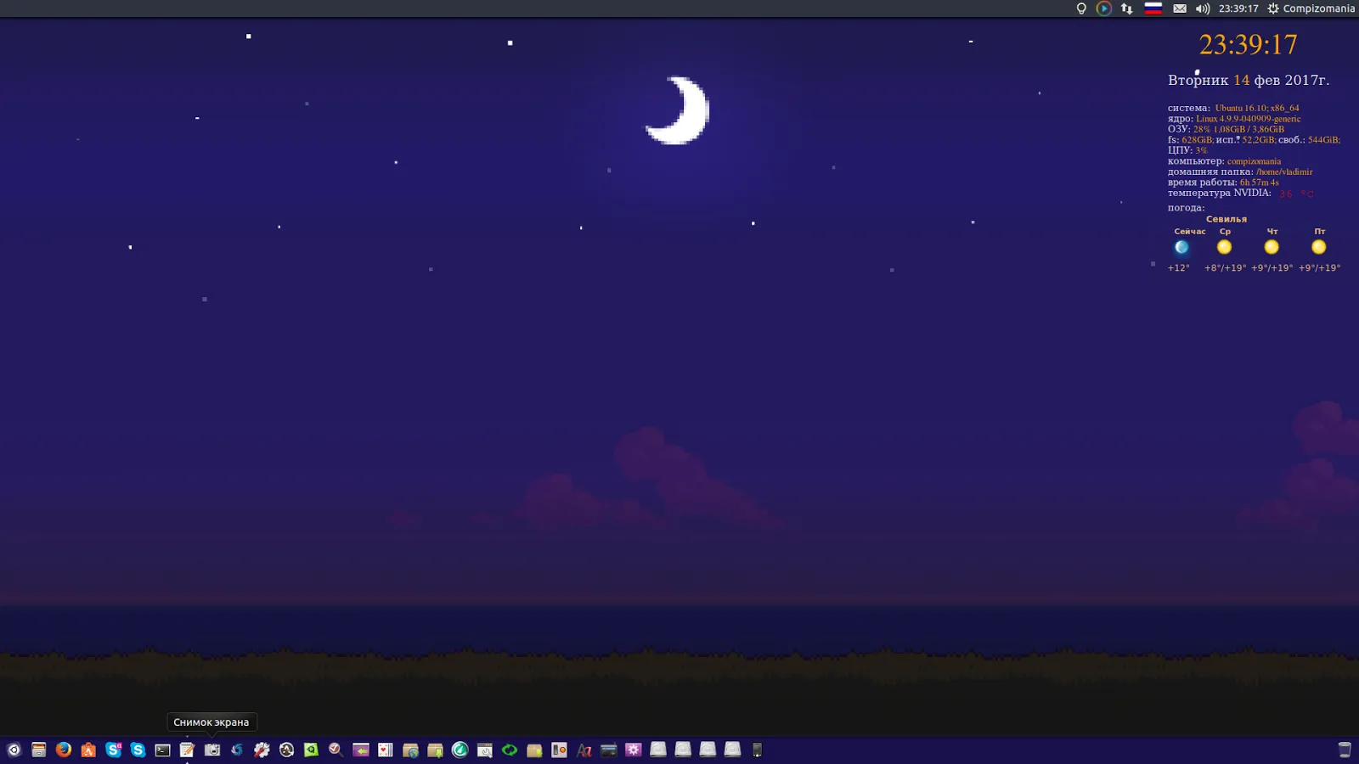Image resolution: width=1359 pixels, height=764 pixels.
Task: Launch the screen recorder icon with orange dot
Action: coord(559,750)
